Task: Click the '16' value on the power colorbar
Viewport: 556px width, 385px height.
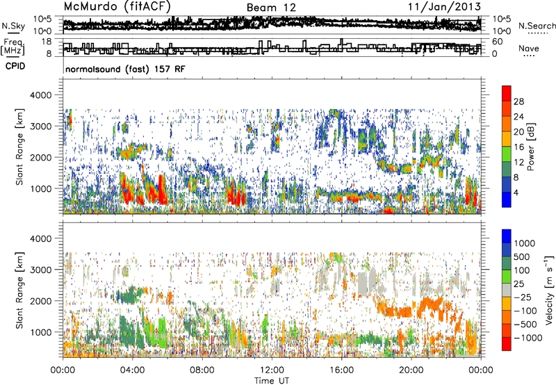Action: [x=518, y=147]
